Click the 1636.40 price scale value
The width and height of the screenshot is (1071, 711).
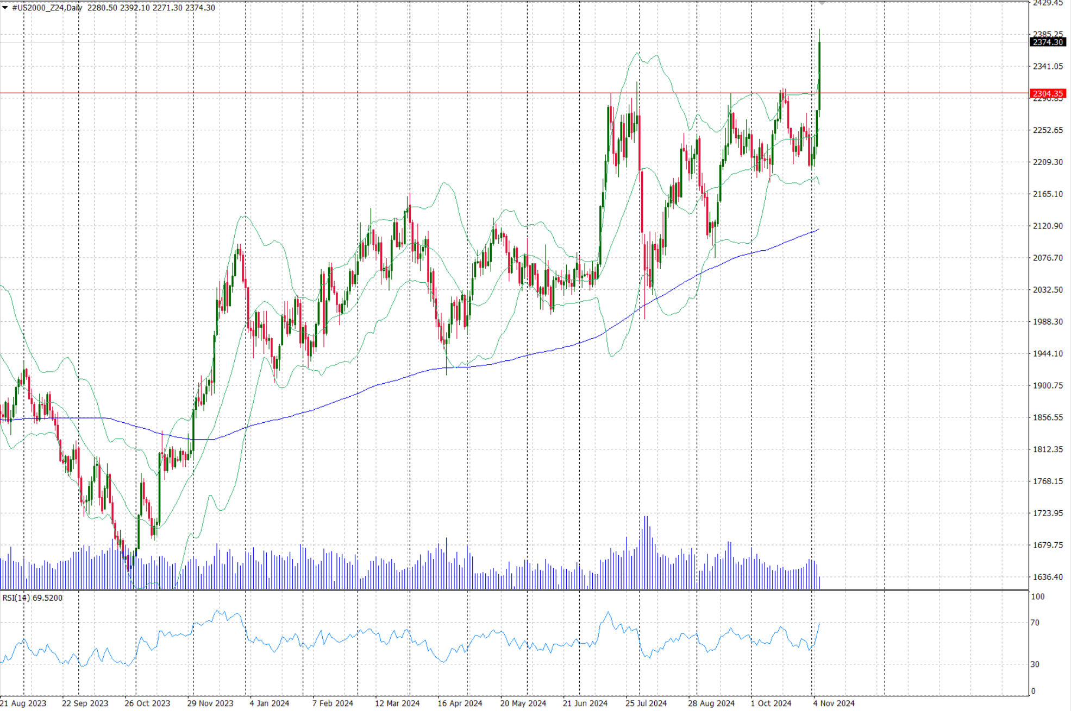coord(1048,577)
